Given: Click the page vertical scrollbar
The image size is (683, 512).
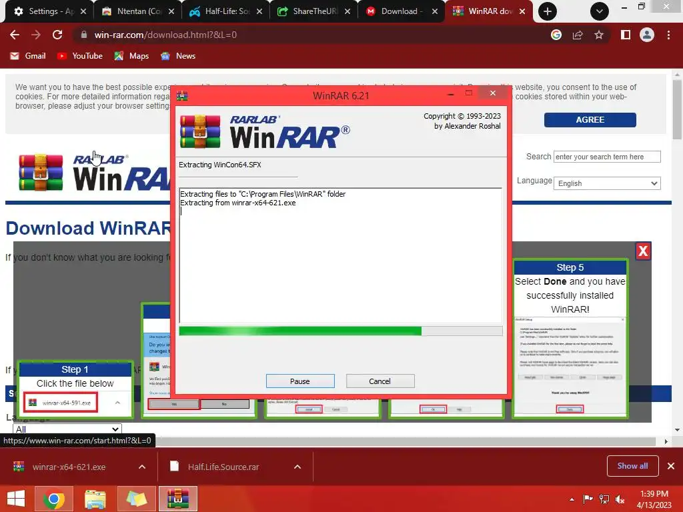Looking at the screenshot, I should (x=677, y=109).
